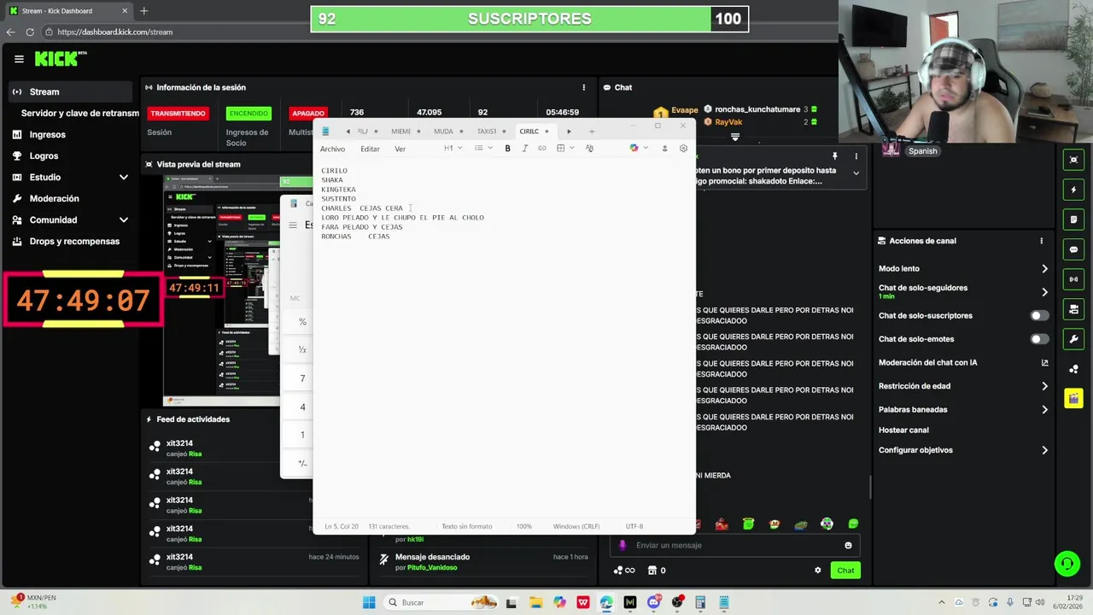Image resolution: width=1093 pixels, height=615 pixels.
Task: Open Windows Start menu
Action: (x=369, y=602)
